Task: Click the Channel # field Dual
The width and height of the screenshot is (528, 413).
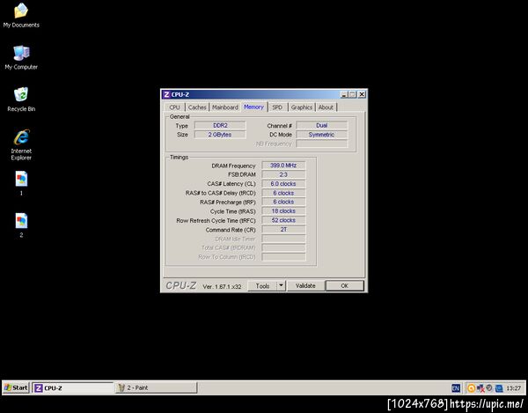Action: click(x=321, y=125)
